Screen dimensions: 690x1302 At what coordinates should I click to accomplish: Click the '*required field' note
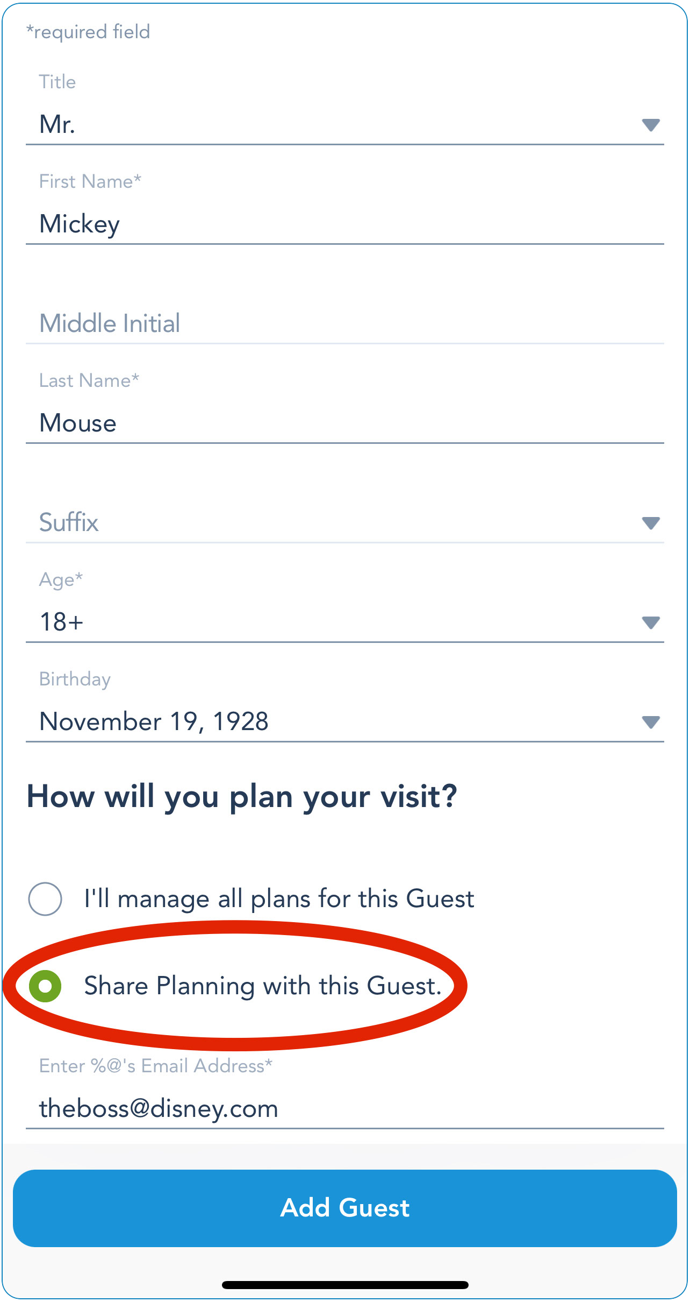88,32
